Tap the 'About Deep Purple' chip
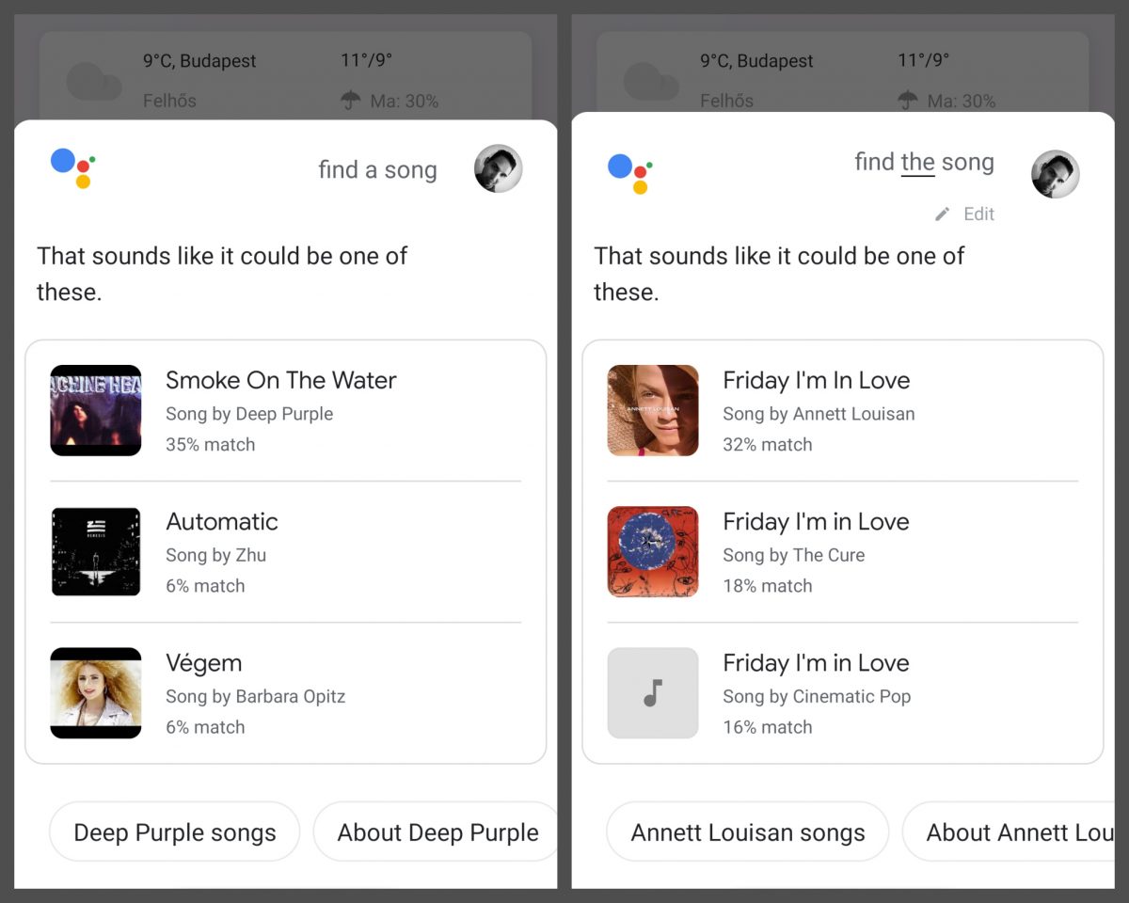1129x903 pixels. click(437, 832)
